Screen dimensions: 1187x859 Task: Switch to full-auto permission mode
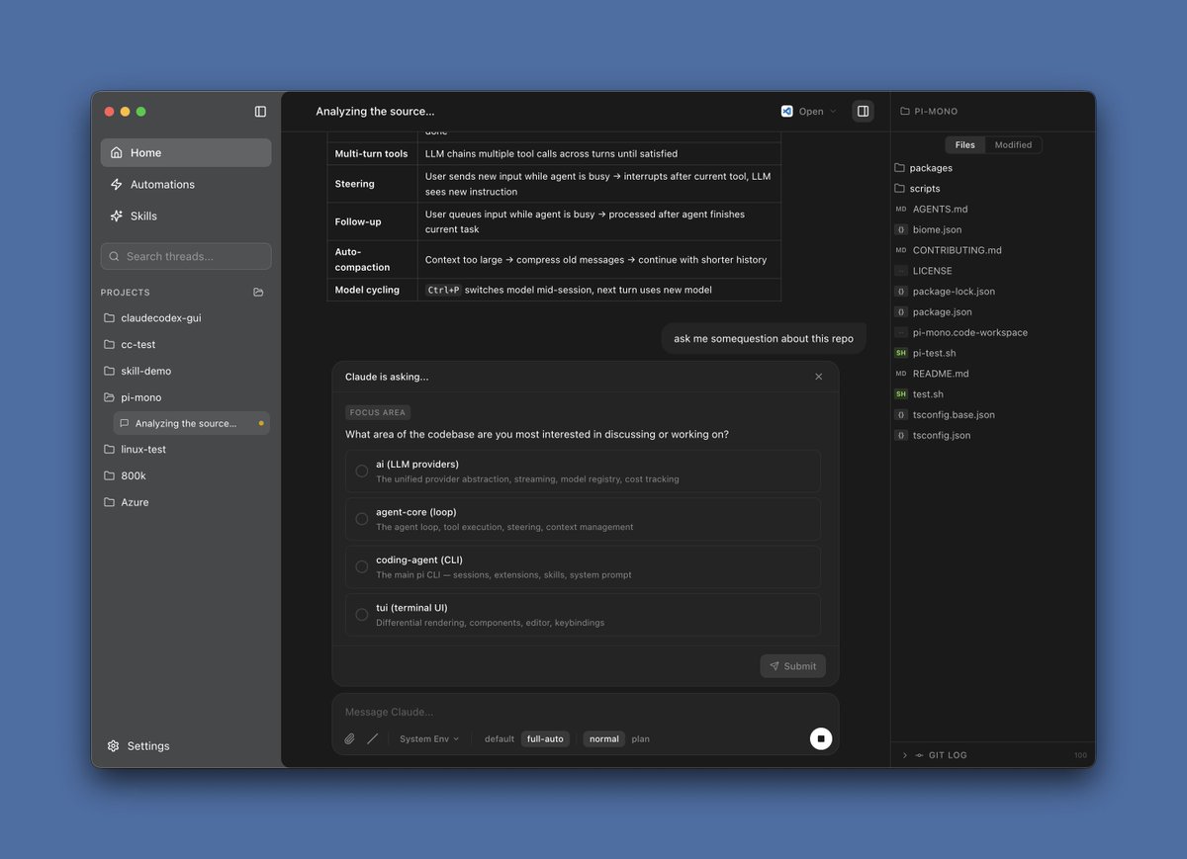545,738
